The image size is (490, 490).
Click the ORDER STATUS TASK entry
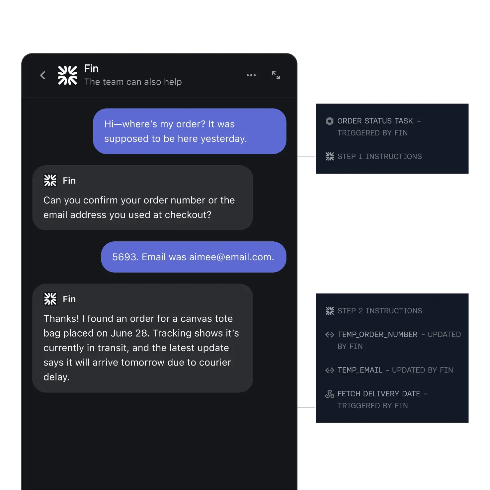point(379,127)
